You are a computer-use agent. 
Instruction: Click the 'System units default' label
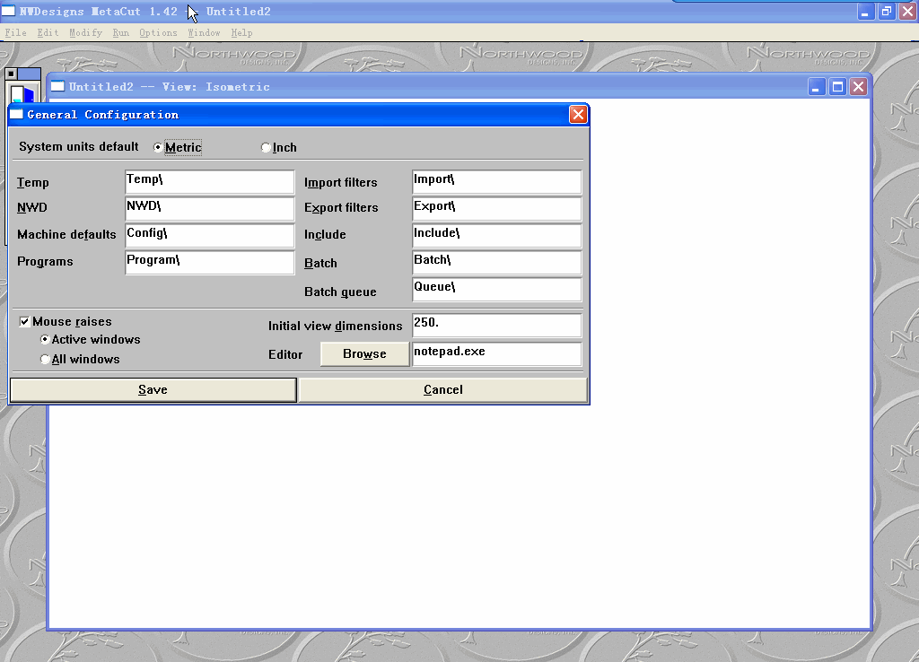point(79,146)
